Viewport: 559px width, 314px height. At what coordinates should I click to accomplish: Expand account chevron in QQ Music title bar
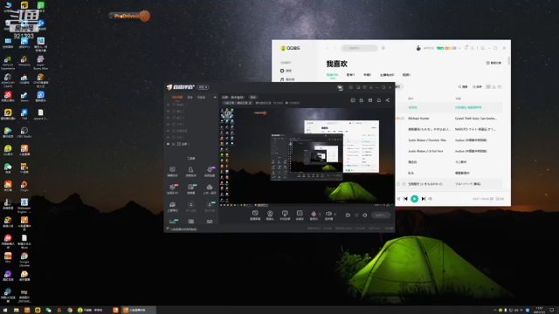pos(459,48)
